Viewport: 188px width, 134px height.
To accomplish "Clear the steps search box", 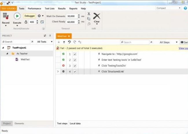I will [x=152, y=42].
